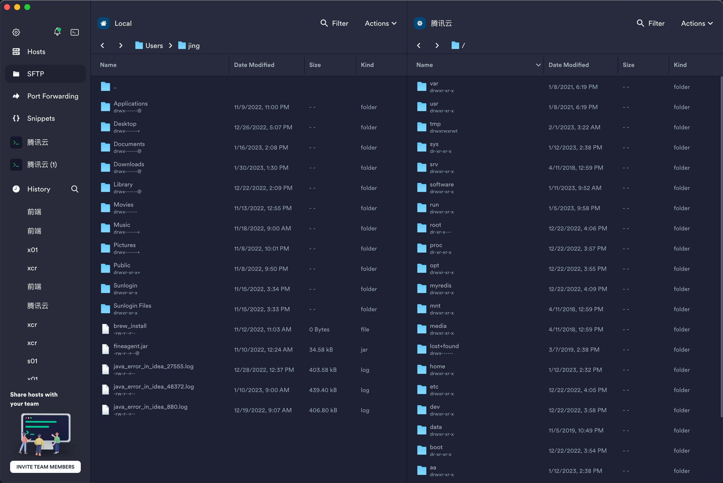This screenshot has width=723, height=483.
Task: Go forward in the remote pane
Action: pyautogui.click(x=437, y=45)
